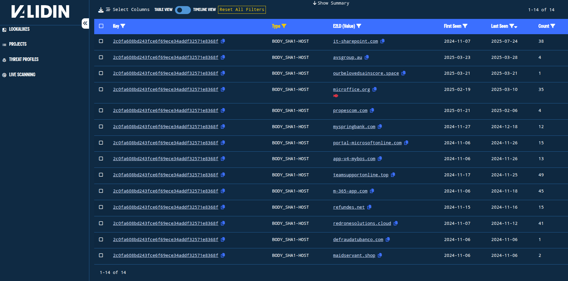The image size is (568, 281).
Task: Check the it-sharepoint.com row checkbox
Action: tap(101, 41)
